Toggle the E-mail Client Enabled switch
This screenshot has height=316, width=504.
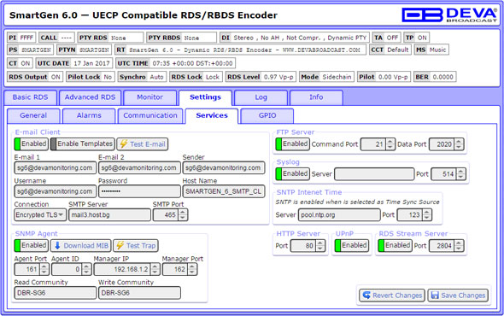click(x=32, y=144)
